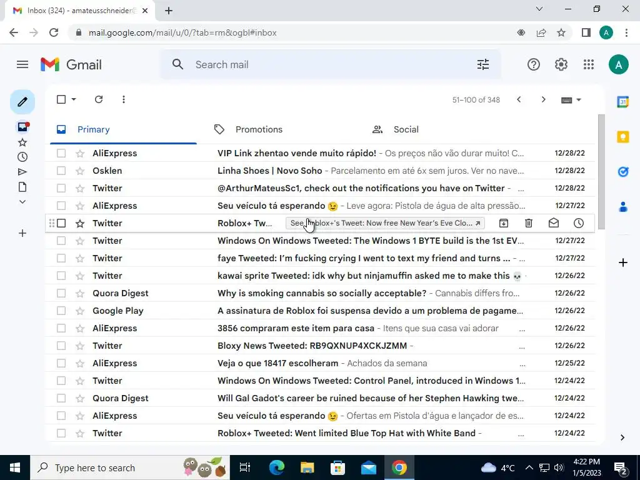Click the Compose pencil button
The height and width of the screenshot is (480, 640).
pos(22,102)
